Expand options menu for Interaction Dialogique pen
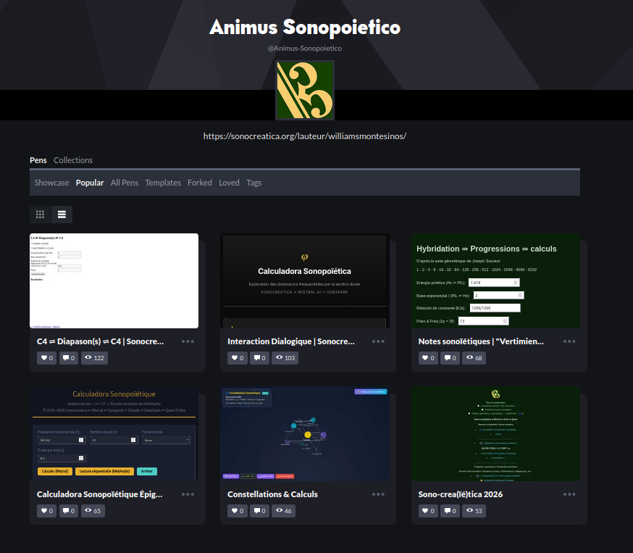The height and width of the screenshot is (553, 633). tap(378, 341)
